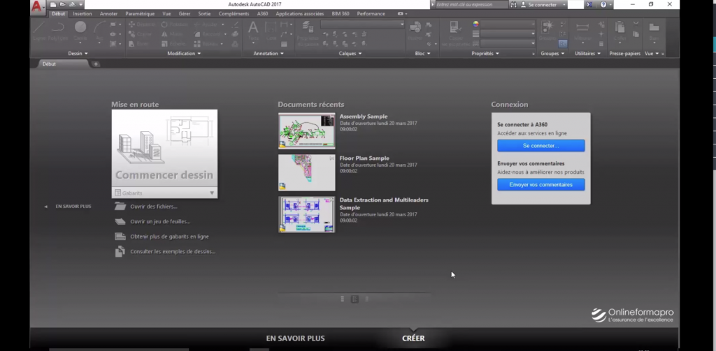The width and height of the screenshot is (716, 351).
Task: Switch to EN SAVOIR PLUS bottom page
Action: (x=296, y=338)
